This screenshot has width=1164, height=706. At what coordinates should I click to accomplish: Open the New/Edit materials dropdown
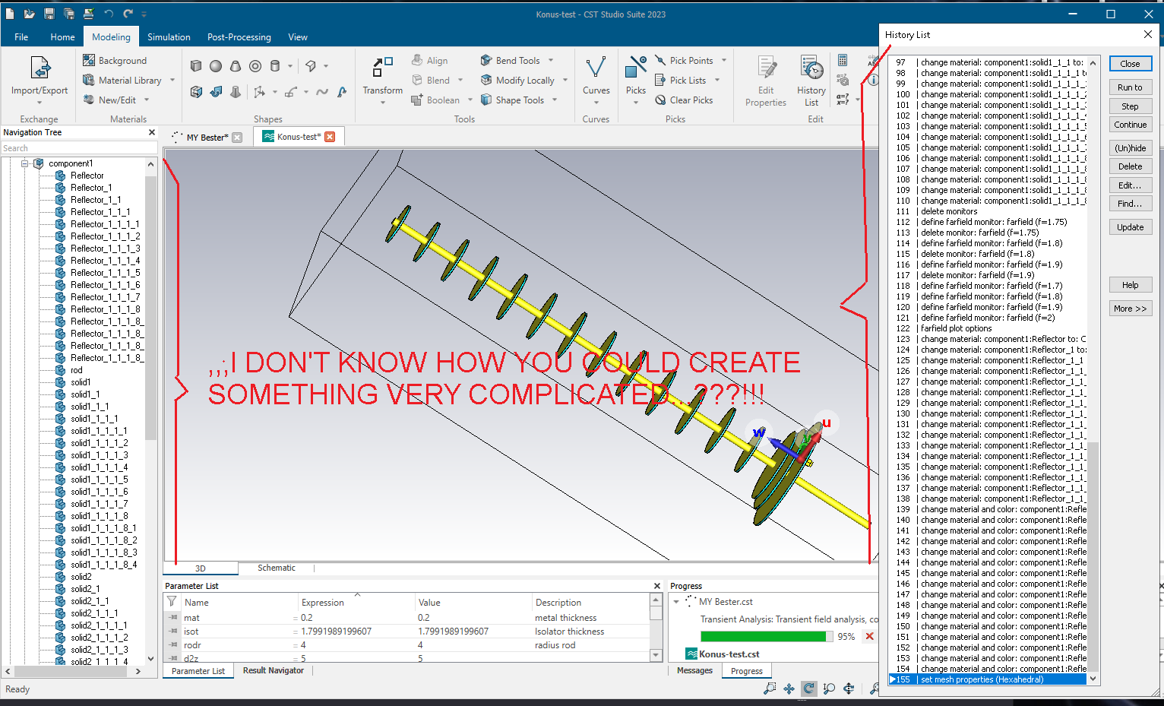pyautogui.click(x=147, y=100)
